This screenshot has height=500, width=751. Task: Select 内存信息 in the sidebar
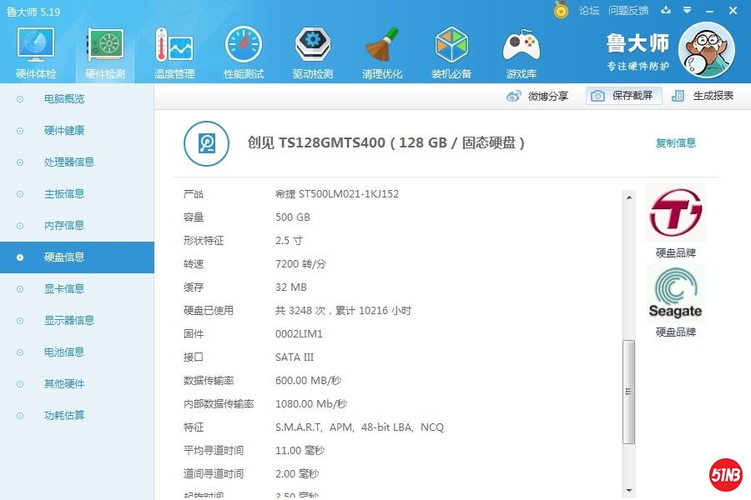tap(64, 225)
